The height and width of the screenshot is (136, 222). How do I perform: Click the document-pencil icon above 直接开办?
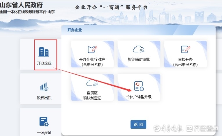tap(185, 49)
